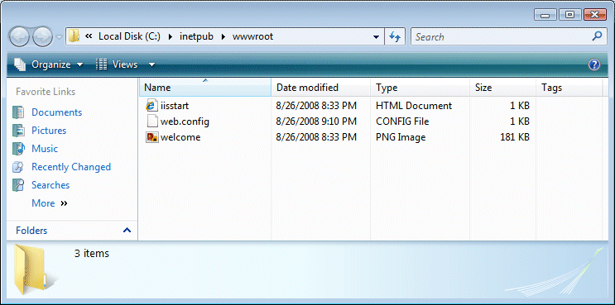Screen dimensions: 615x305
Task: Click the welcome PNG image icon
Action: point(151,137)
